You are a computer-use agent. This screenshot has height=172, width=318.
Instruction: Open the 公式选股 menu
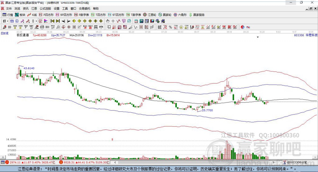[45, 8]
